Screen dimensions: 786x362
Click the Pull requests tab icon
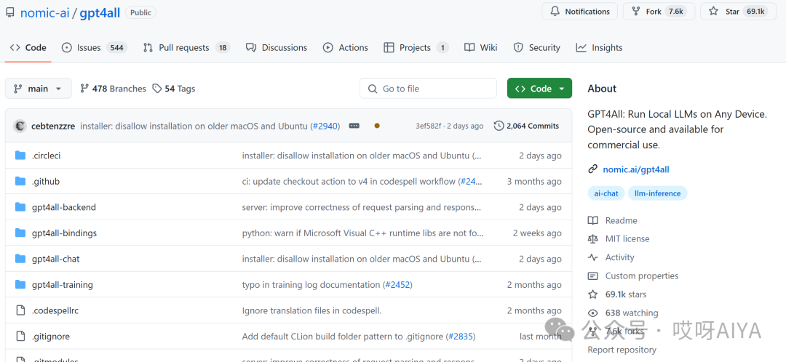pos(148,47)
